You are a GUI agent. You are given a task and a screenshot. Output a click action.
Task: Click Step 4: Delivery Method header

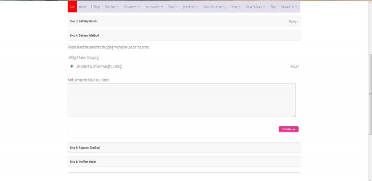point(184,35)
